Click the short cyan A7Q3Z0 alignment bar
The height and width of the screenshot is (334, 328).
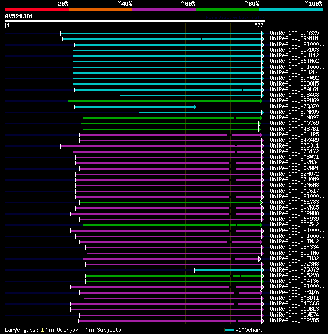click(x=134, y=107)
